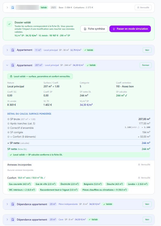Screen dimensions: 161x226
Task: Click the WC intérieurs × 2 chip
Action: [x=22, y=190]
